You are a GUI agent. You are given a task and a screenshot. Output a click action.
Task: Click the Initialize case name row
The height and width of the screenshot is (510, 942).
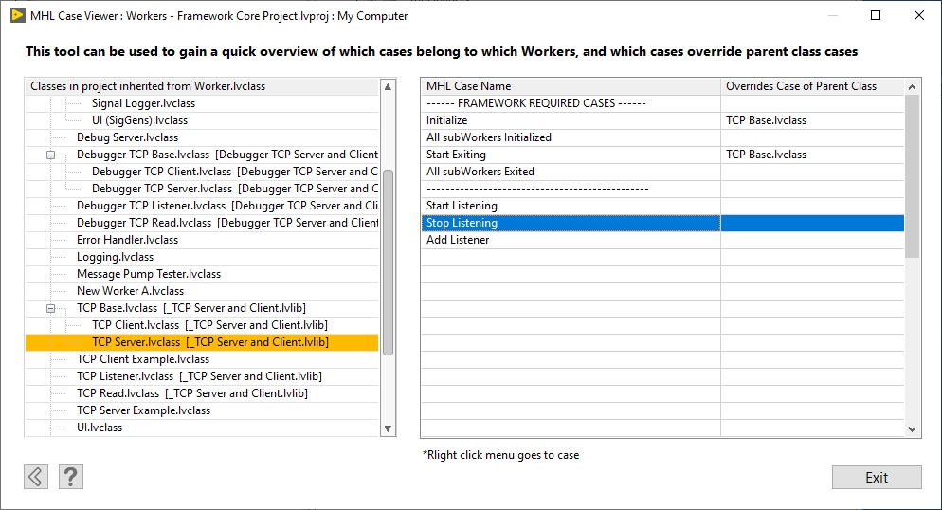tap(446, 120)
